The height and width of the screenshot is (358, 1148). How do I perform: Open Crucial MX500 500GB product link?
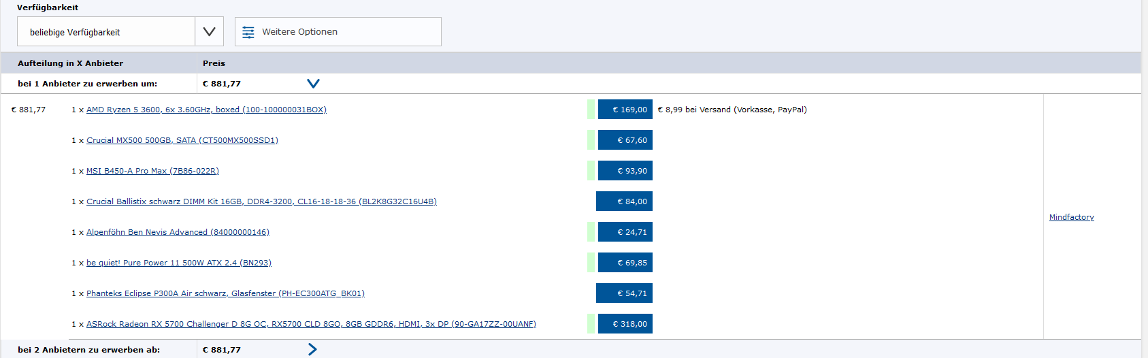(x=182, y=140)
